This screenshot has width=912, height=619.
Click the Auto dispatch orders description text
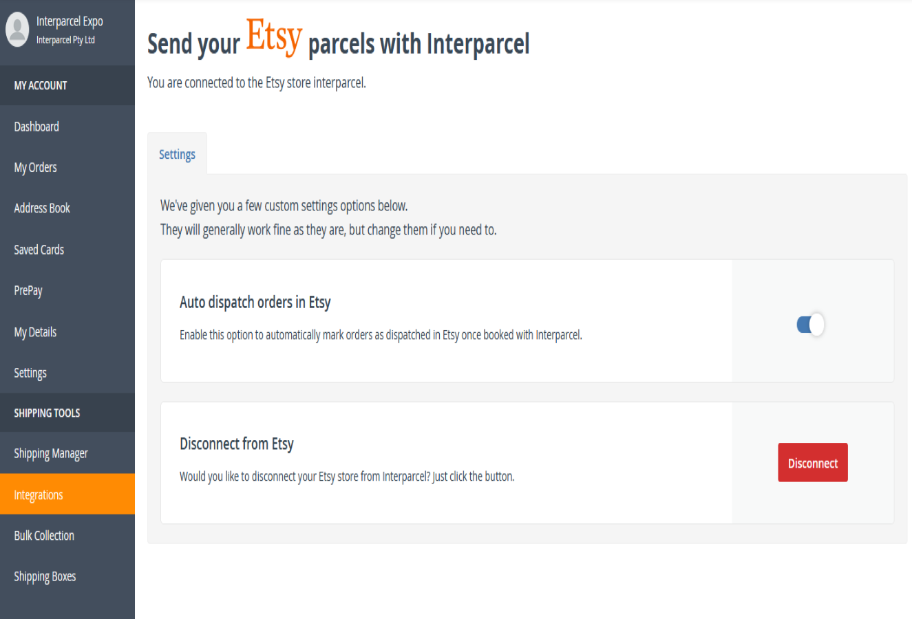pyautogui.click(x=381, y=335)
